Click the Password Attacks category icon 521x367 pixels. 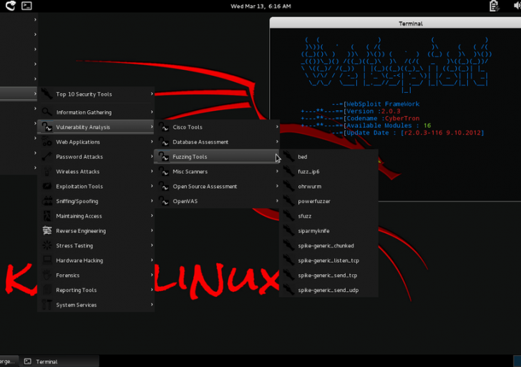click(47, 157)
